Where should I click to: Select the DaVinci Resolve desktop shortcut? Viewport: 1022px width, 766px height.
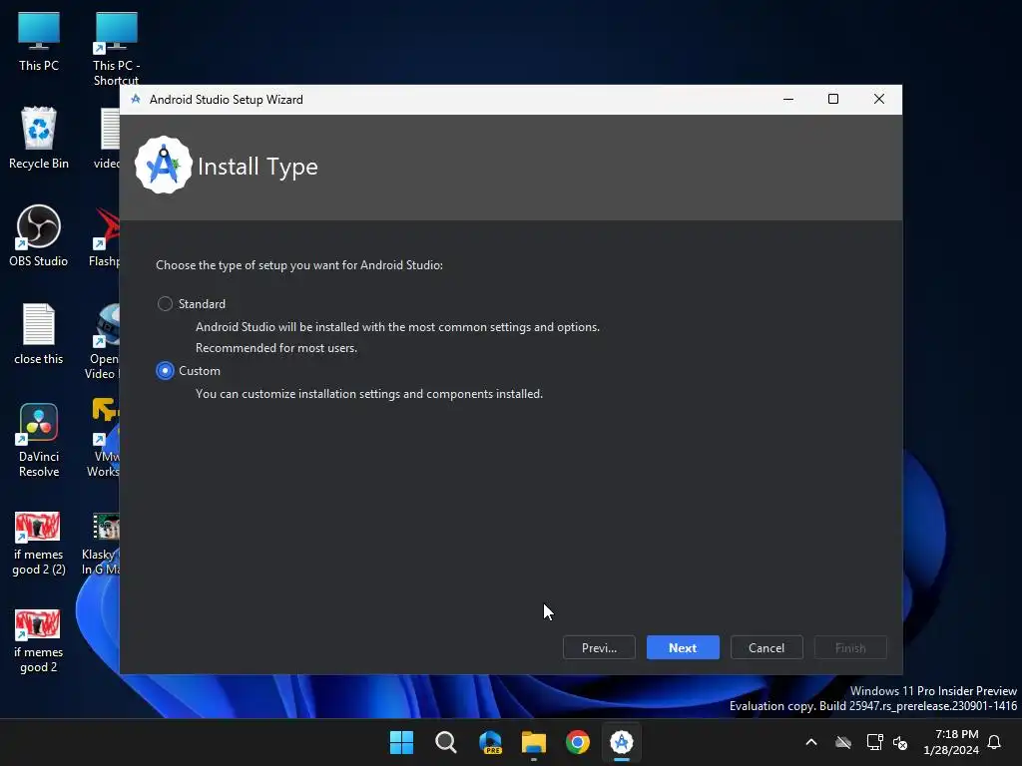39,440
